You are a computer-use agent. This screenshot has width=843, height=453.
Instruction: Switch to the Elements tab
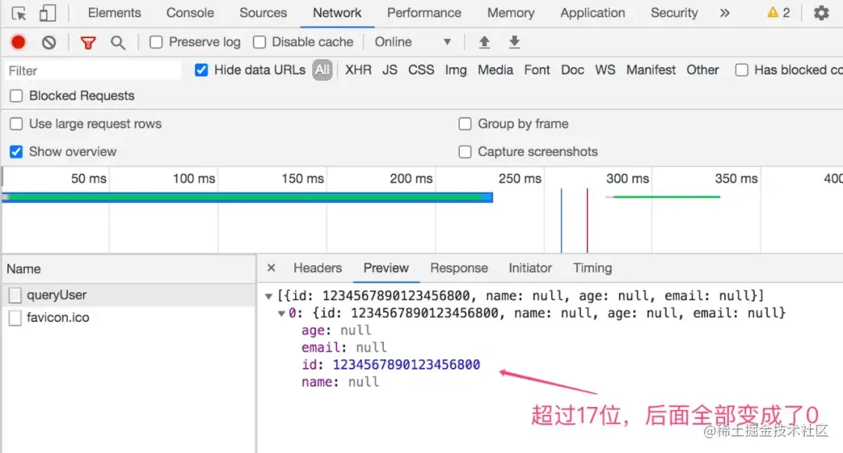115,12
